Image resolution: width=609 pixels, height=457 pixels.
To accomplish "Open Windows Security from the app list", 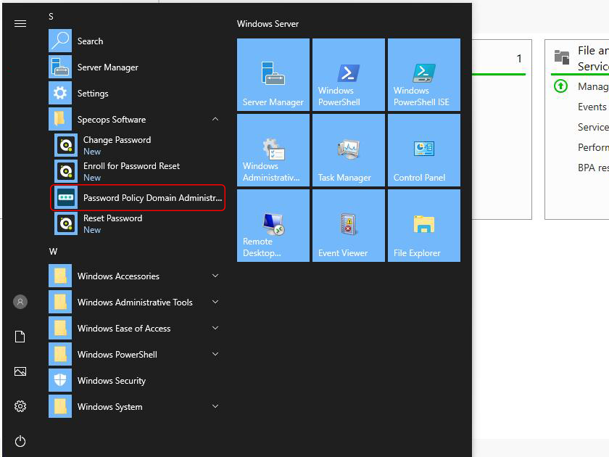I will coord(134,380).
